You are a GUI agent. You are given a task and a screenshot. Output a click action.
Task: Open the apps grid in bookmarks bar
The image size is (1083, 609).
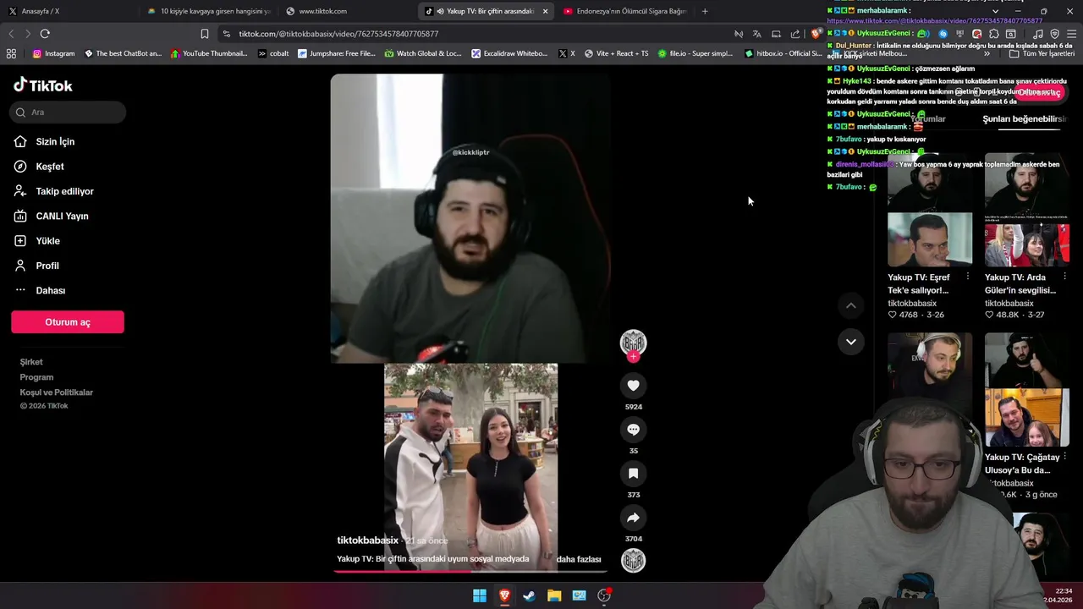(x=11, y=53)
